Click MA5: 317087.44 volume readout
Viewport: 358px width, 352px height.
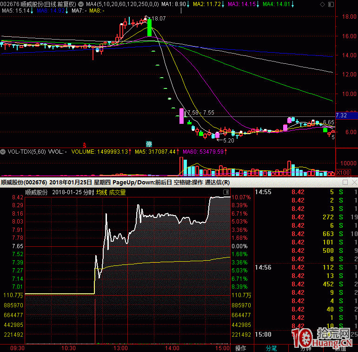coord(155,152)
